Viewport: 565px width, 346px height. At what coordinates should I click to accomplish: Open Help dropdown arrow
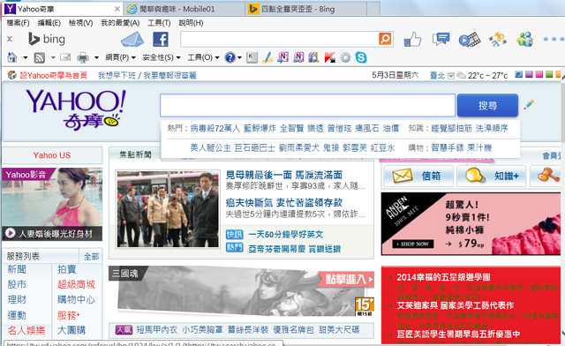(239, 57)
